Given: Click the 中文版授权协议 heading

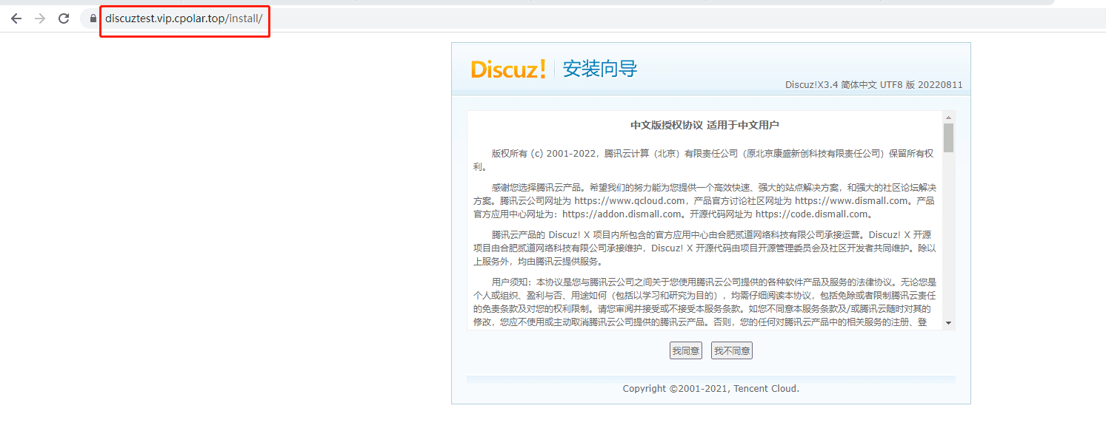Looking at the screenshot, I should point(704,125).
